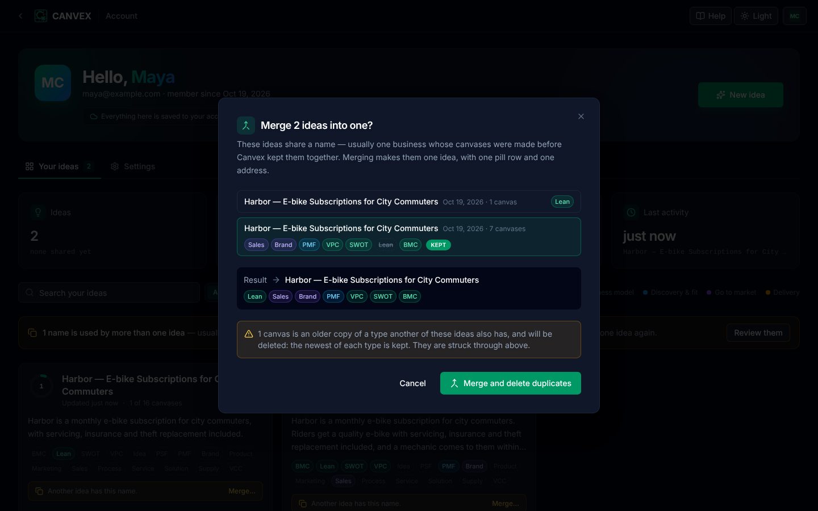The image size is (818, 511).
Task: Cancel the merge
Action: (x=412, y=383)
